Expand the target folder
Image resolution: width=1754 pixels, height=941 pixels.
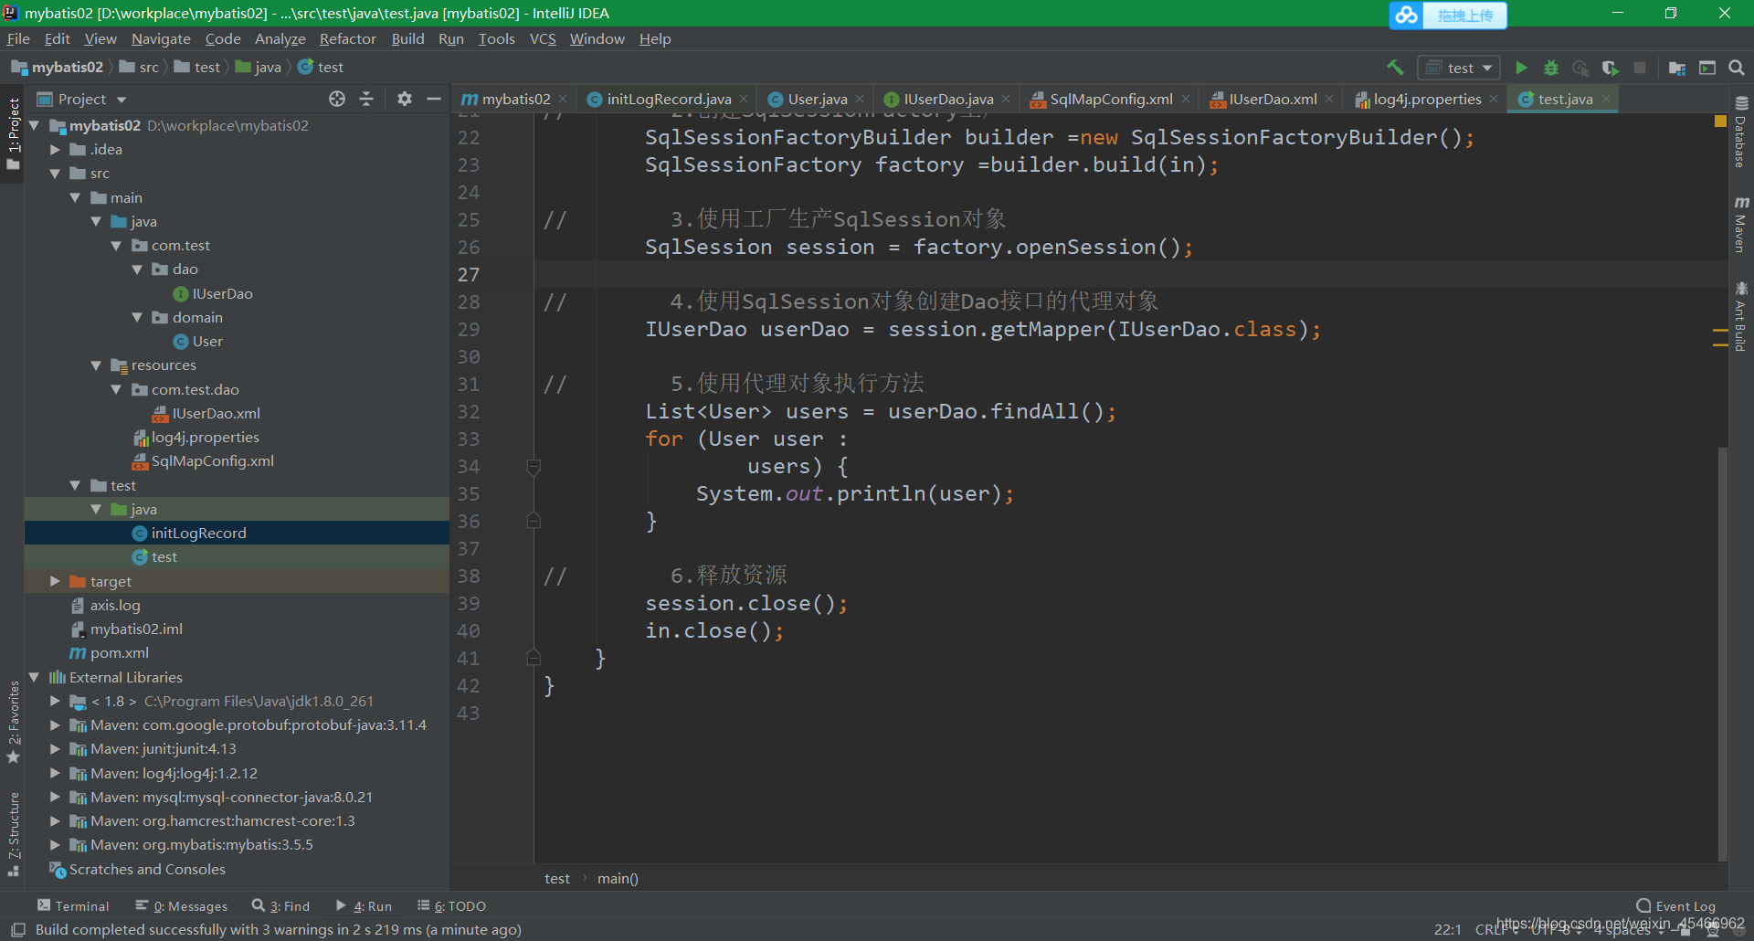coord(55,581)
